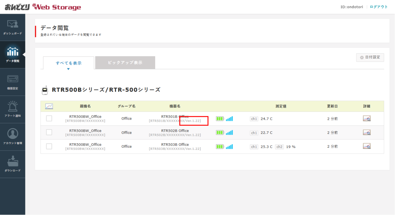
Task: Click battery icon for RTR502B Office
Action: click(x=220, y=132)
